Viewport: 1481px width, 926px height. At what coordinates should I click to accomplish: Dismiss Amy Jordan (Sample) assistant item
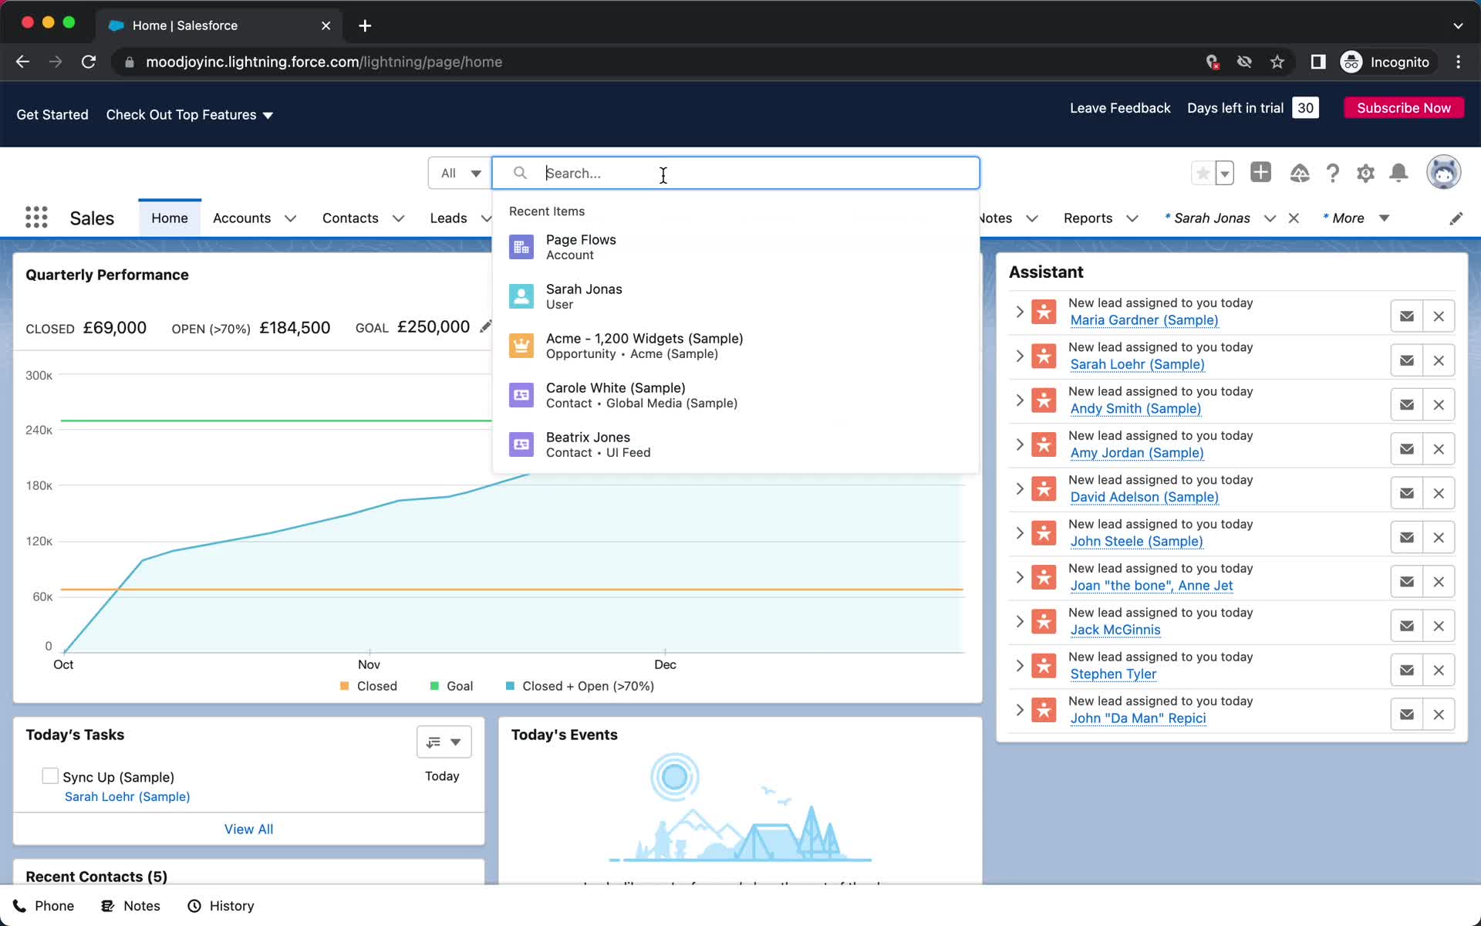1439,449
